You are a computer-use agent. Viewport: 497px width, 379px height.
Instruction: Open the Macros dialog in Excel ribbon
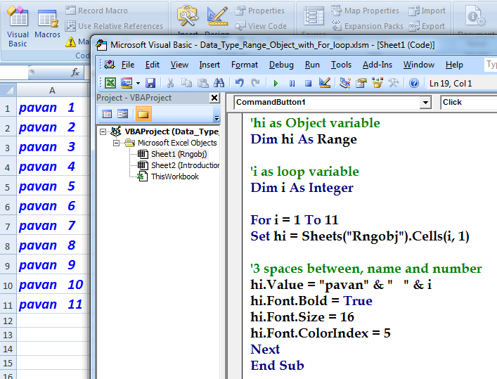(x=48, y=23)
